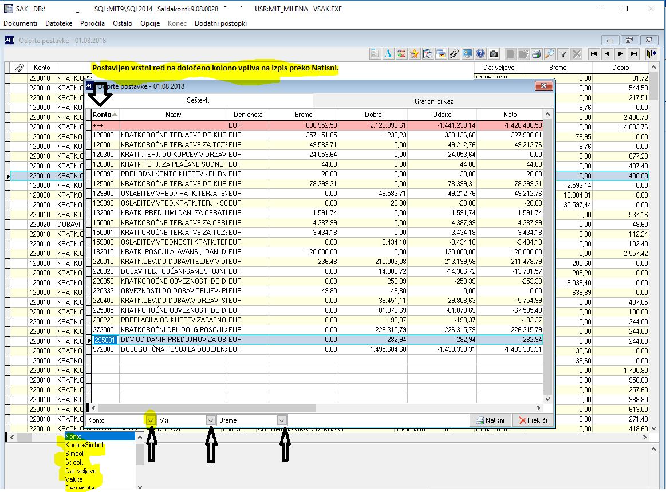Image resolution: width=666 pixels, height=492 pixels.
Task: Click the exit door icon
Action: pyautogui.click(x=651, y=53)
